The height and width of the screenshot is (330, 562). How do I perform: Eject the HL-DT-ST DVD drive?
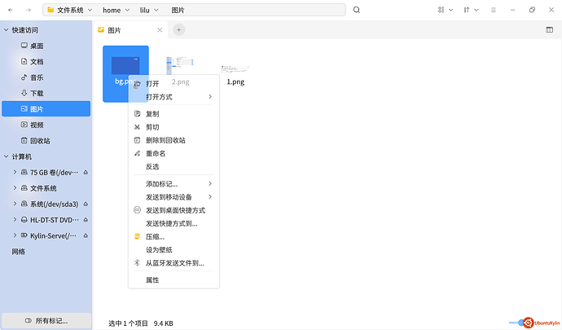click(86, 220)
